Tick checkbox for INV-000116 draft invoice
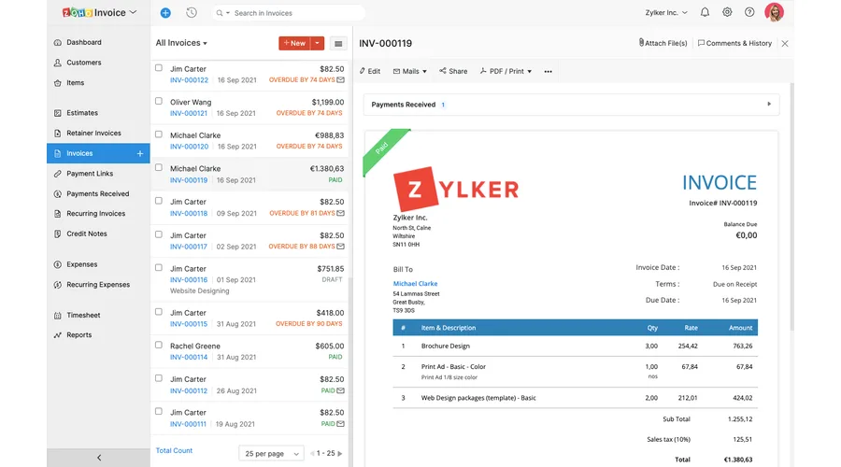 (x=159, y=268)
